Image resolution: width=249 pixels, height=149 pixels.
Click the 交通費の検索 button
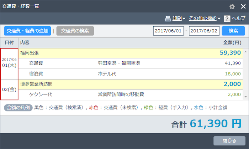tap(75, 31)
